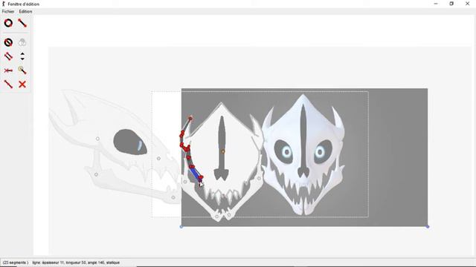Viewport: 476px width, 267px height.
Task: Click the orange origin handle on nose
Action: click(x=223, y=151)
